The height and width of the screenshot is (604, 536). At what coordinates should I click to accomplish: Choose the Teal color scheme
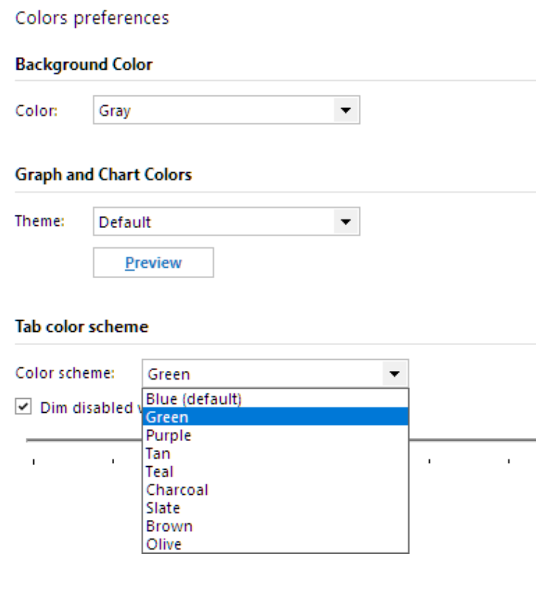point(275,472)
